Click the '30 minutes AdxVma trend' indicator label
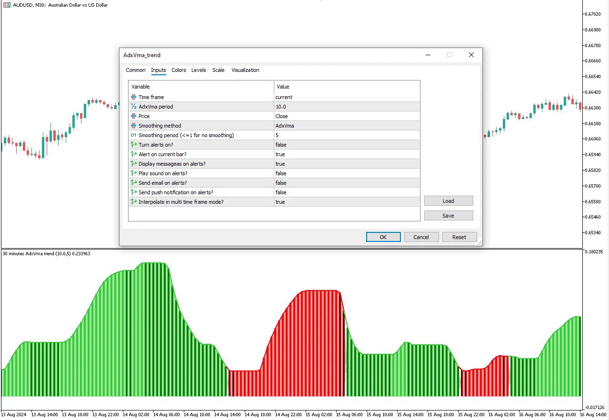The height and width of the screenshot is (420, 609). click(46, 254)
